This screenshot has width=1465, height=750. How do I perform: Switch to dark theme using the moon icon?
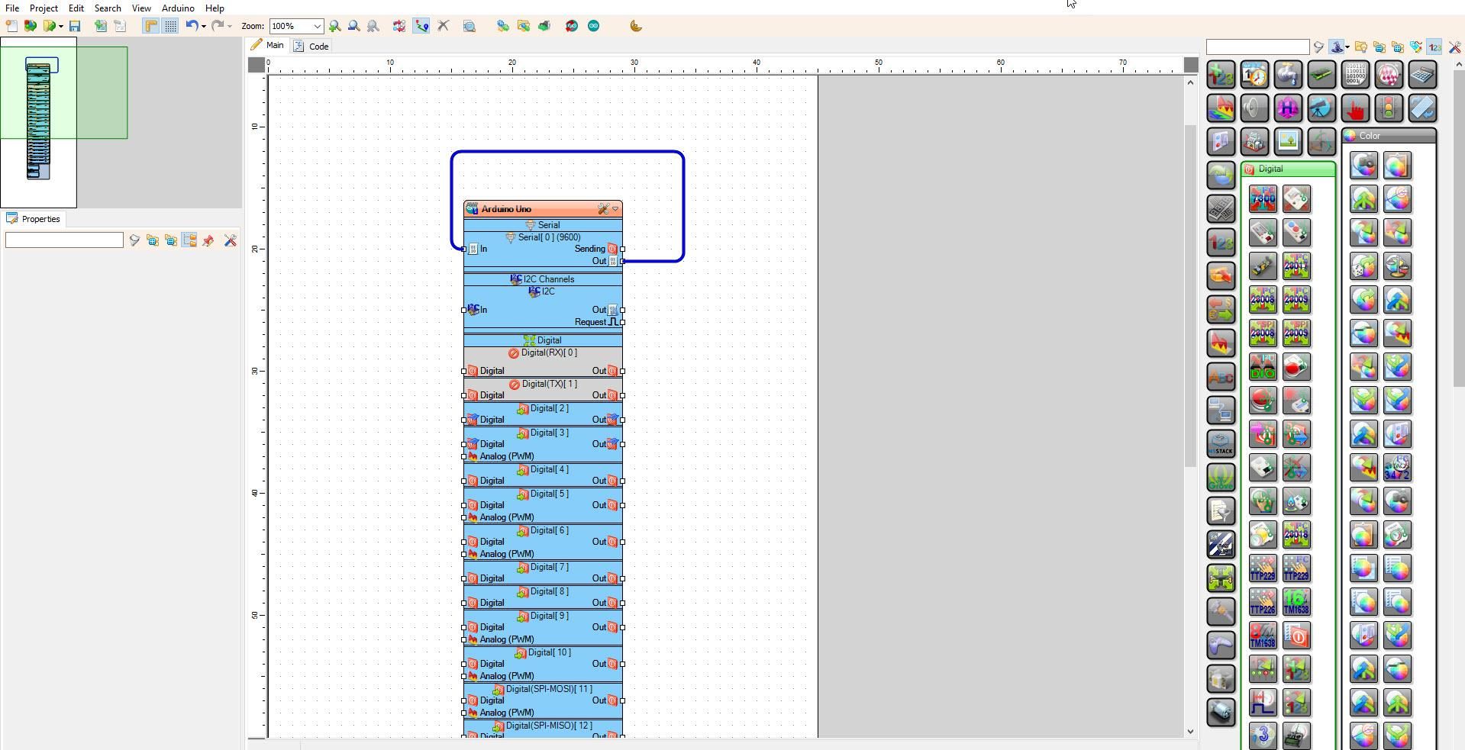[x=636, y=26]
